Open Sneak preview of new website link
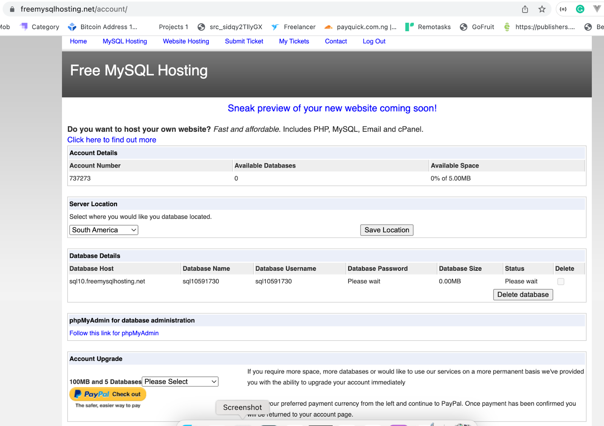 tap(332, 108)
